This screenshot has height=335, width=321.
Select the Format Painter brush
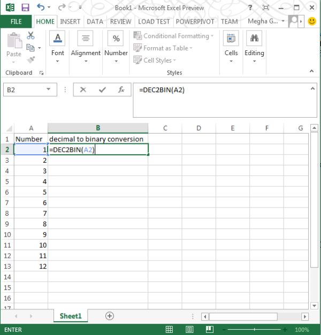(x=31, y=59)
